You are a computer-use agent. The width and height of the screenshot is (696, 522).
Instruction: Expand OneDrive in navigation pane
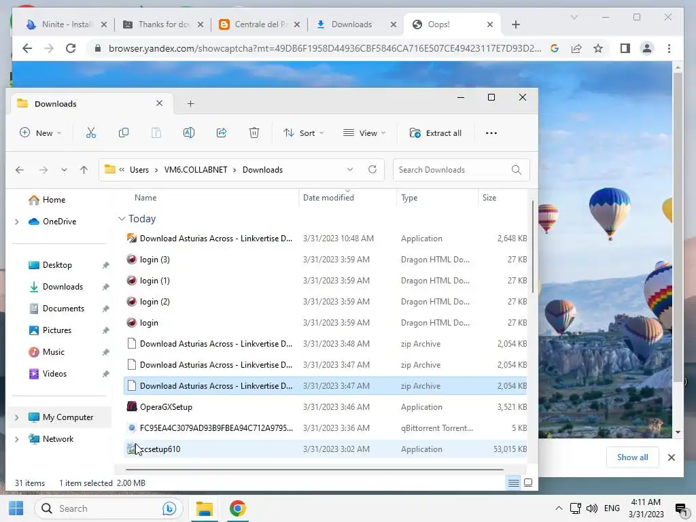[x=17, y=222]
